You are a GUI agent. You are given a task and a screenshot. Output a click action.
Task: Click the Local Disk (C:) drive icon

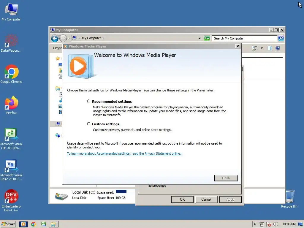[x=61, y=196]
